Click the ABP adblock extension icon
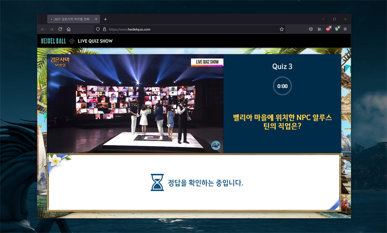This screenshot has width=387, height=233. [328, 29]
